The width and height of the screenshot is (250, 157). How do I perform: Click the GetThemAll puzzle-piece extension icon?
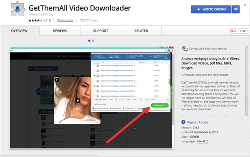[18, 9]
